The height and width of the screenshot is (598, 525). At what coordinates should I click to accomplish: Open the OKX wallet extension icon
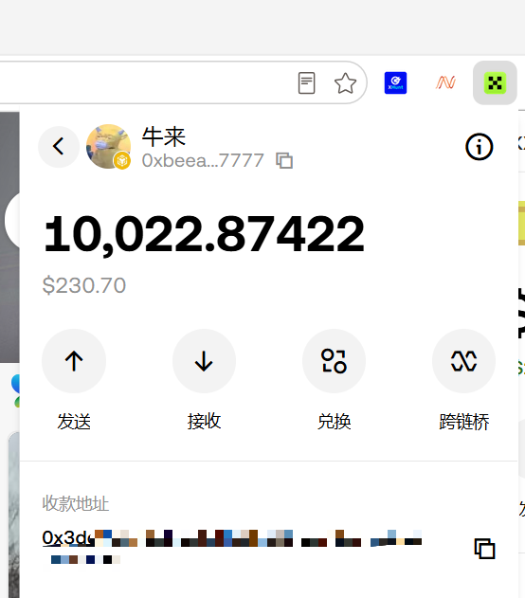[x=495, y=82]
